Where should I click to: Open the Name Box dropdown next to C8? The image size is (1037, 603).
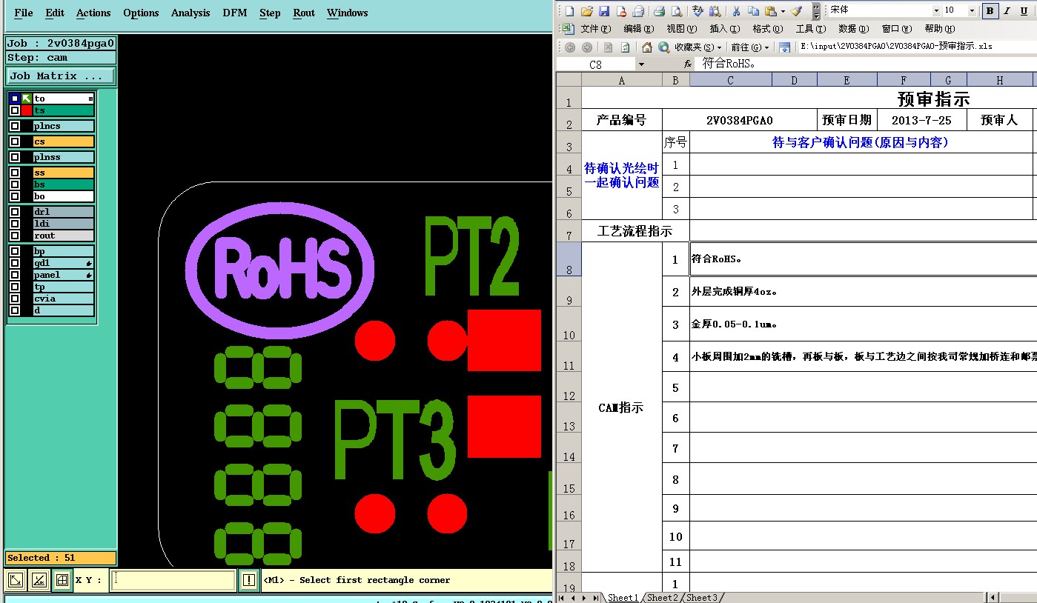click(x=641, y=64)
